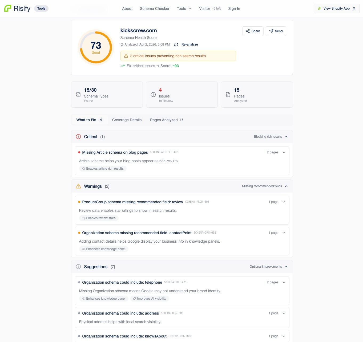The height and width of the screenshot is (342, 363).
Task: Click the Re-analyze refresh icon
Action: coord(176,44)
